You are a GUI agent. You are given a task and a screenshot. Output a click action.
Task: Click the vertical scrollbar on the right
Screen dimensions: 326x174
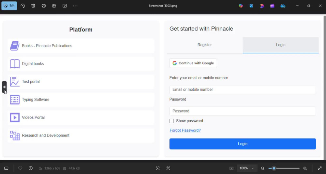pos(325,87)
